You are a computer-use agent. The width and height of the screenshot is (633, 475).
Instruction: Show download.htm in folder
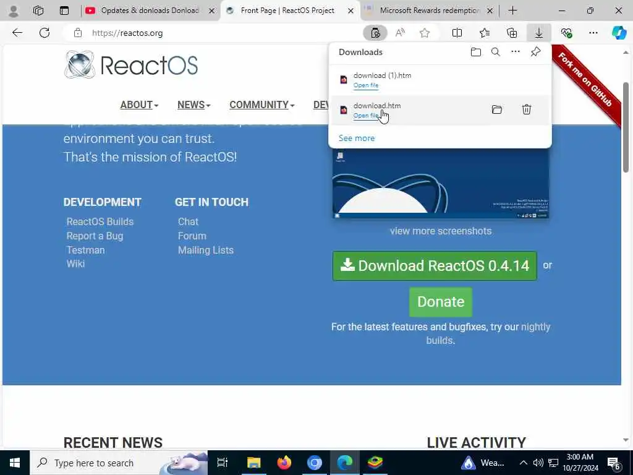[x=497, y=109]
